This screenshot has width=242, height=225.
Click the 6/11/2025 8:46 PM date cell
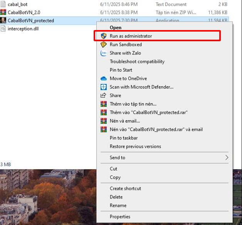(119, 4)
